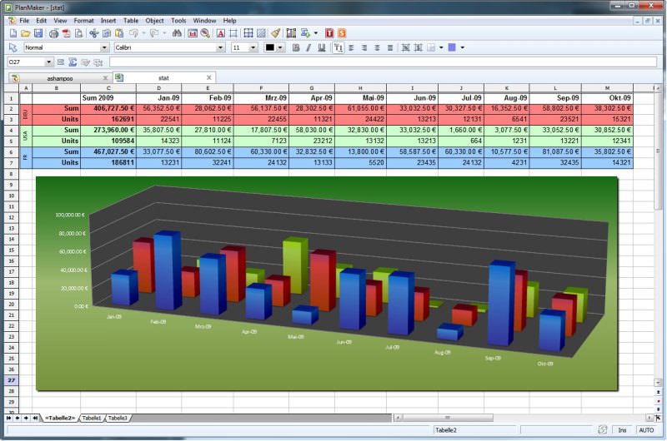Launch TextMaker via red T icon
667x441 pixels.
coord(329,33)
